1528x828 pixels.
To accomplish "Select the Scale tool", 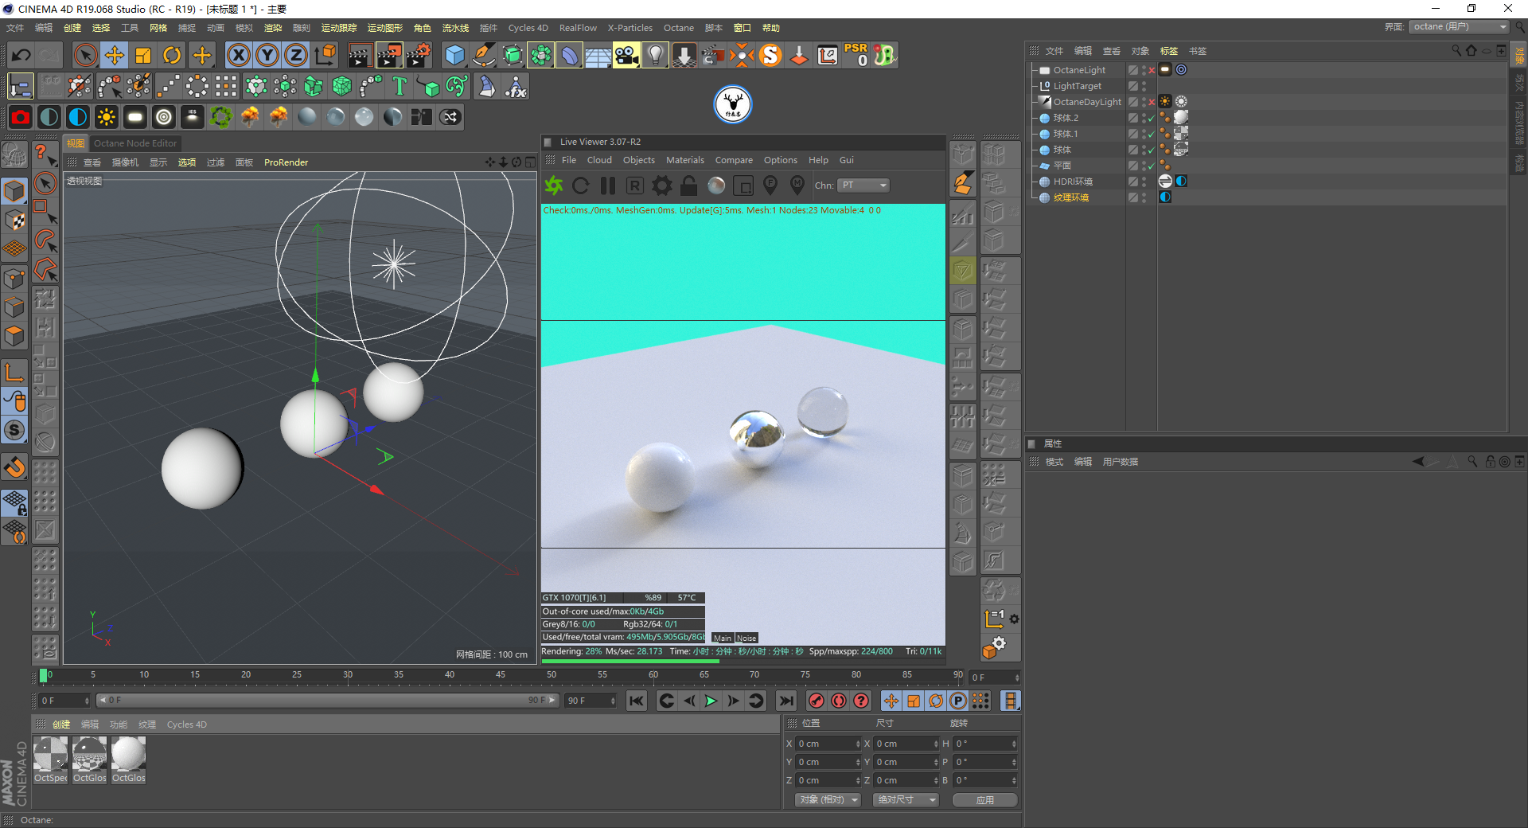I will 143,55.
